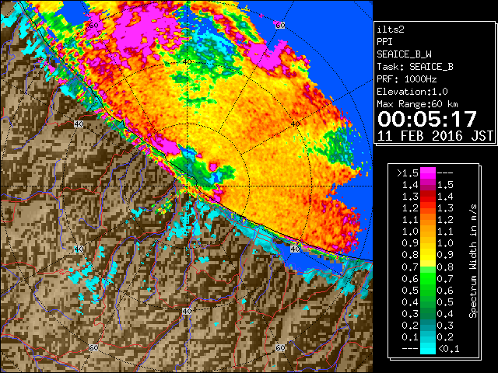Click the Spectrum Width in m/s legend title
The width and height of the screenshot is (498, 373).
(x=473, y=261)
